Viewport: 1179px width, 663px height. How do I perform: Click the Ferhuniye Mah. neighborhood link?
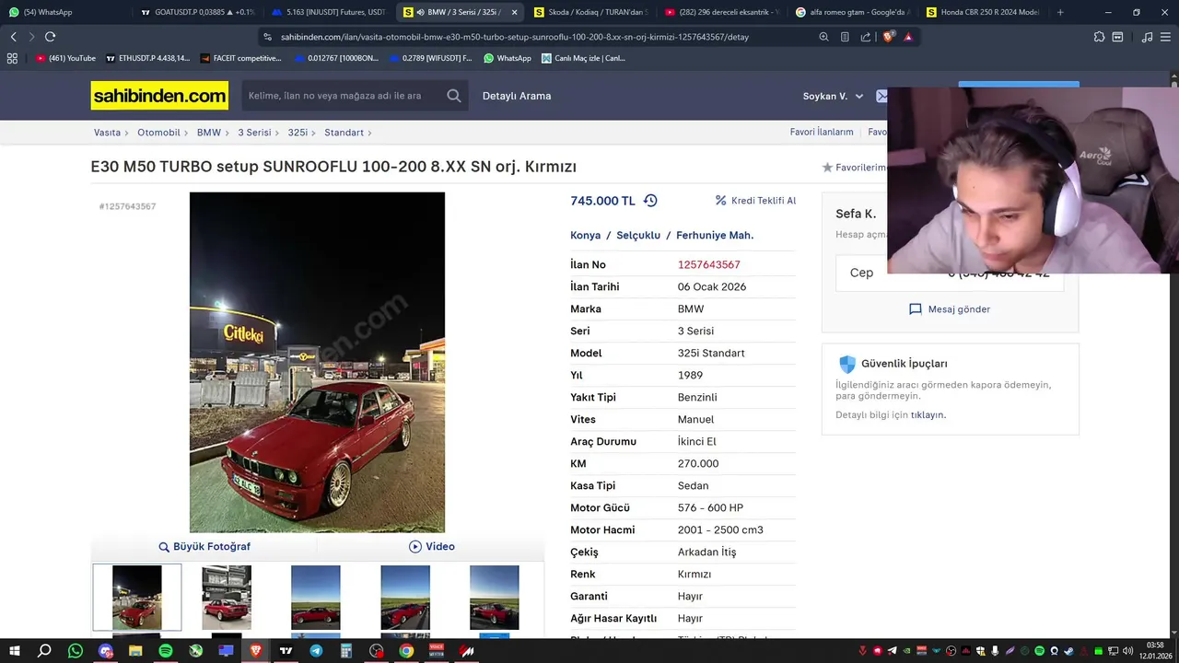[x=715, y=236]
